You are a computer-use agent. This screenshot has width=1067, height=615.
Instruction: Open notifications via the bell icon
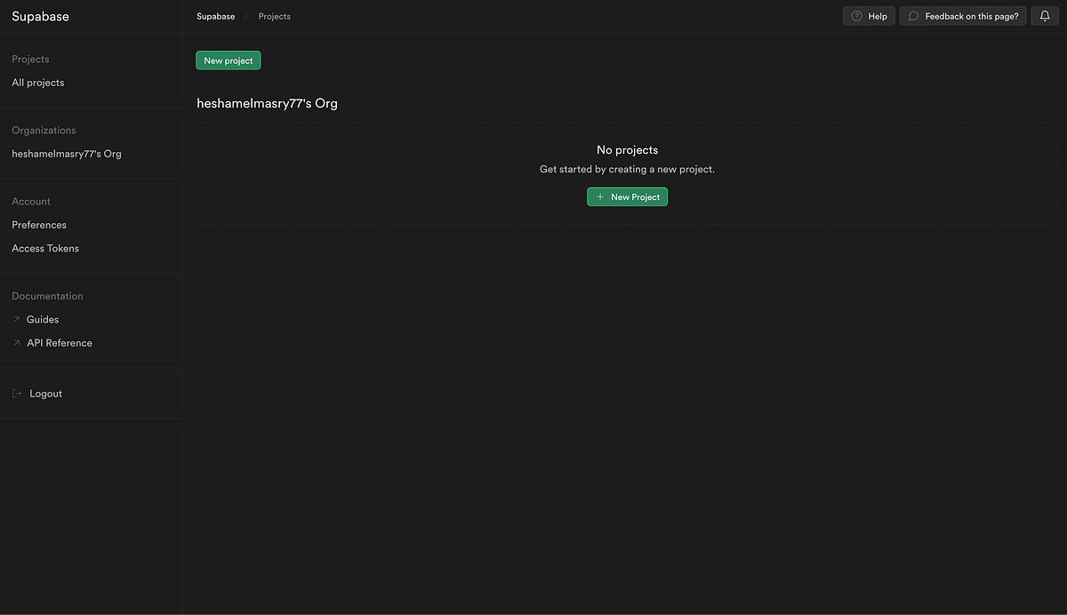(x=1044, y=15)
